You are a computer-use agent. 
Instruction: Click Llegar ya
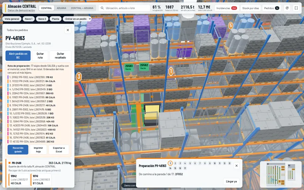coord(231,182)
